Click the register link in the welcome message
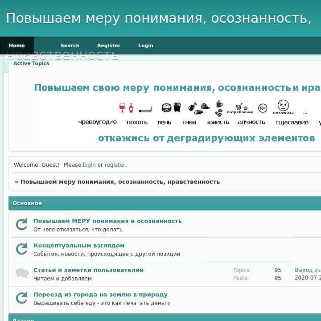Image resolution: width=321 pixels, height=321 pixels. [x=115, y=165]
